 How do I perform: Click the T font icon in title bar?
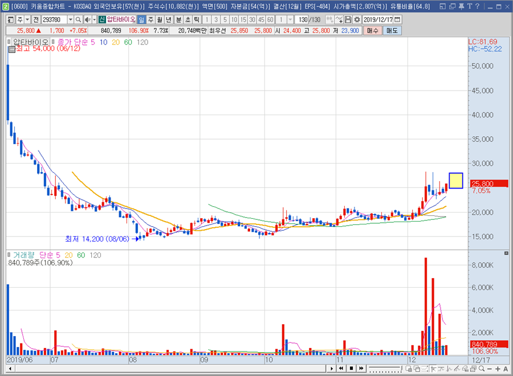470,6
